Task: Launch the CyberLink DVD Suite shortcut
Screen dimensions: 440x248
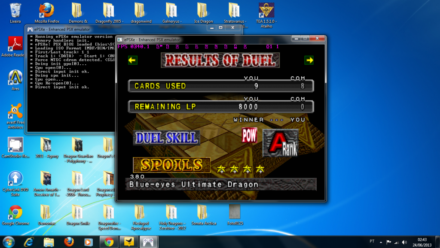Action: pyautogui.click(x=15, y=184)
